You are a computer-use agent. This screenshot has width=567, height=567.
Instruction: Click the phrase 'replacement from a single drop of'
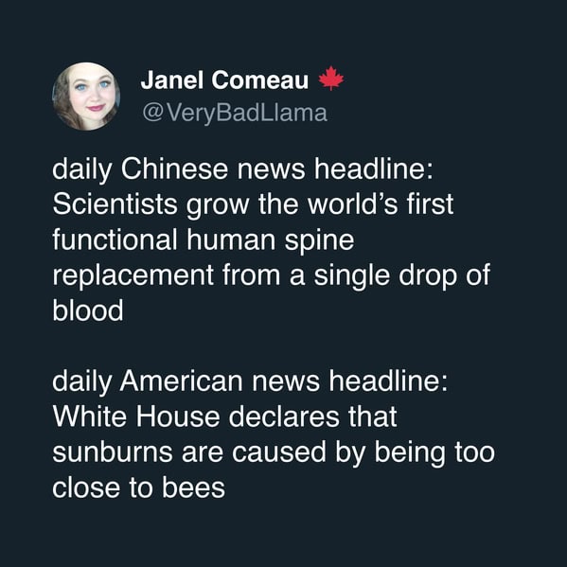pyautogui.click(x=272, y=275)
